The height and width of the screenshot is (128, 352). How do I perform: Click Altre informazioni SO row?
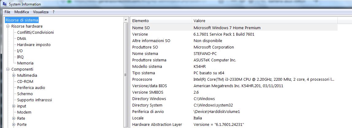pos(234,41)
